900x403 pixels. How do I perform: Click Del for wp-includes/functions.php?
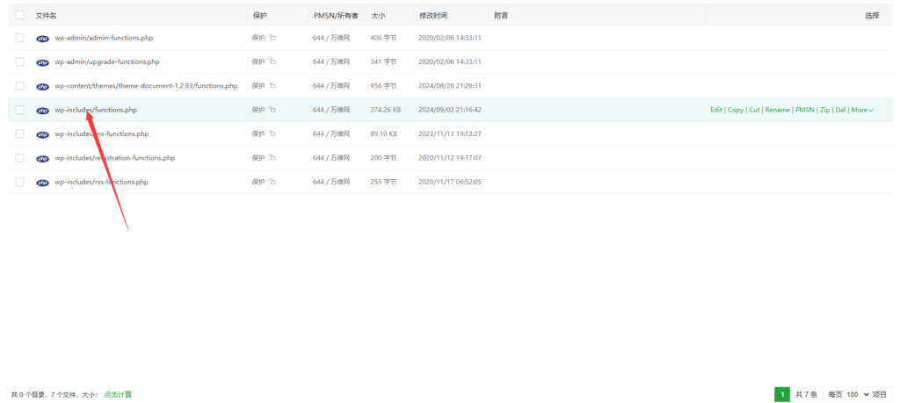[x=840, y=110]
